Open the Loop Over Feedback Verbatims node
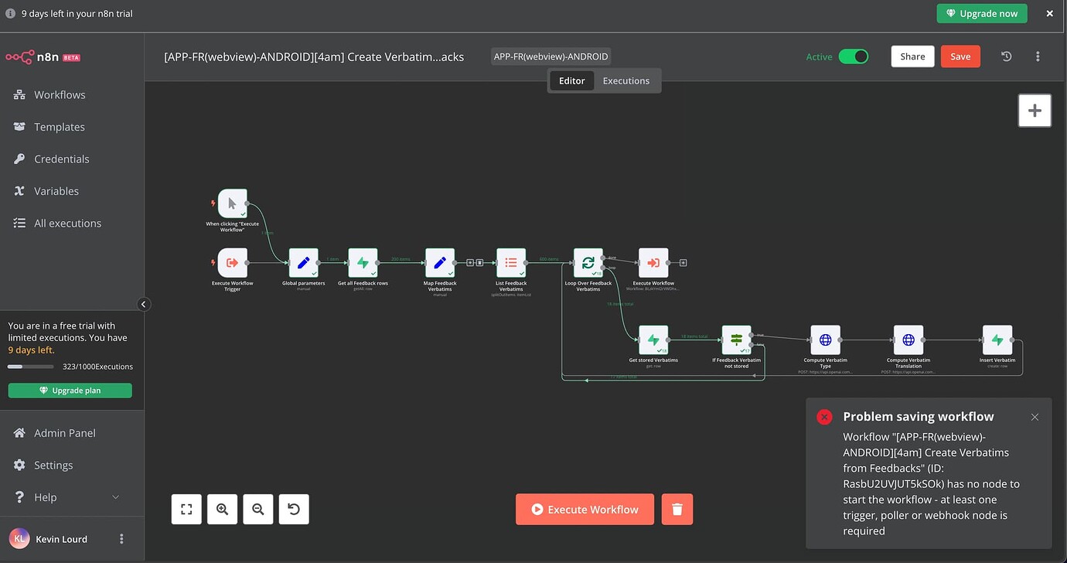This screenshot has height=563, width=1067. (x=588, y=263)
